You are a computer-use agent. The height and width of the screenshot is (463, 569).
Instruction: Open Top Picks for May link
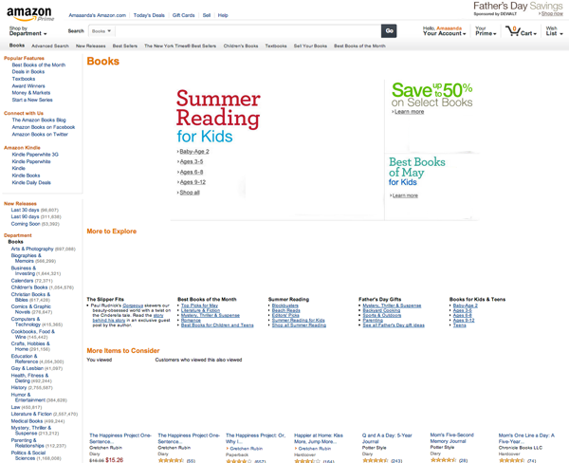pyautogui.click(x=199, y=306)
